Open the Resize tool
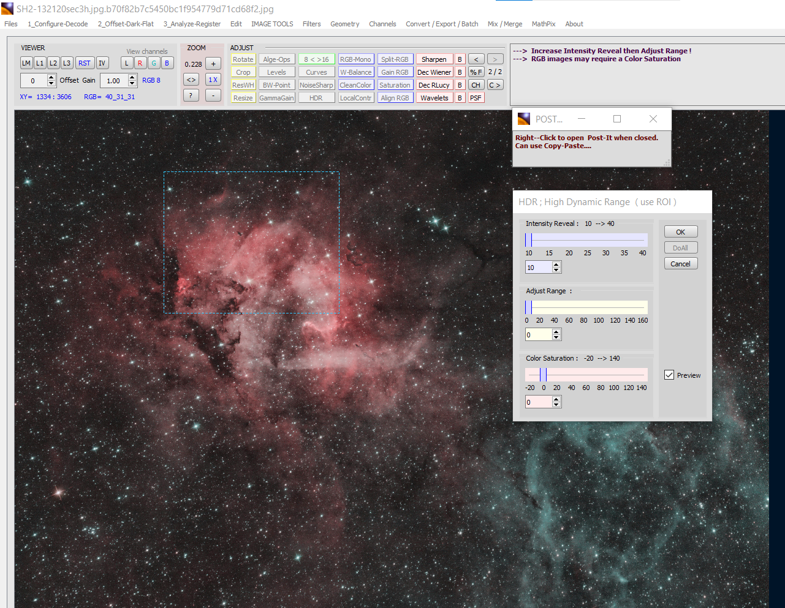Image resolution: width=785 pixels, height=608 pixels. [243, 98]
